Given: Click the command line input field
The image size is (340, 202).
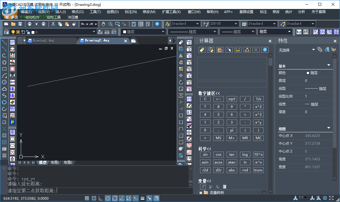Looking at the screenshot, I should point(116,190).
